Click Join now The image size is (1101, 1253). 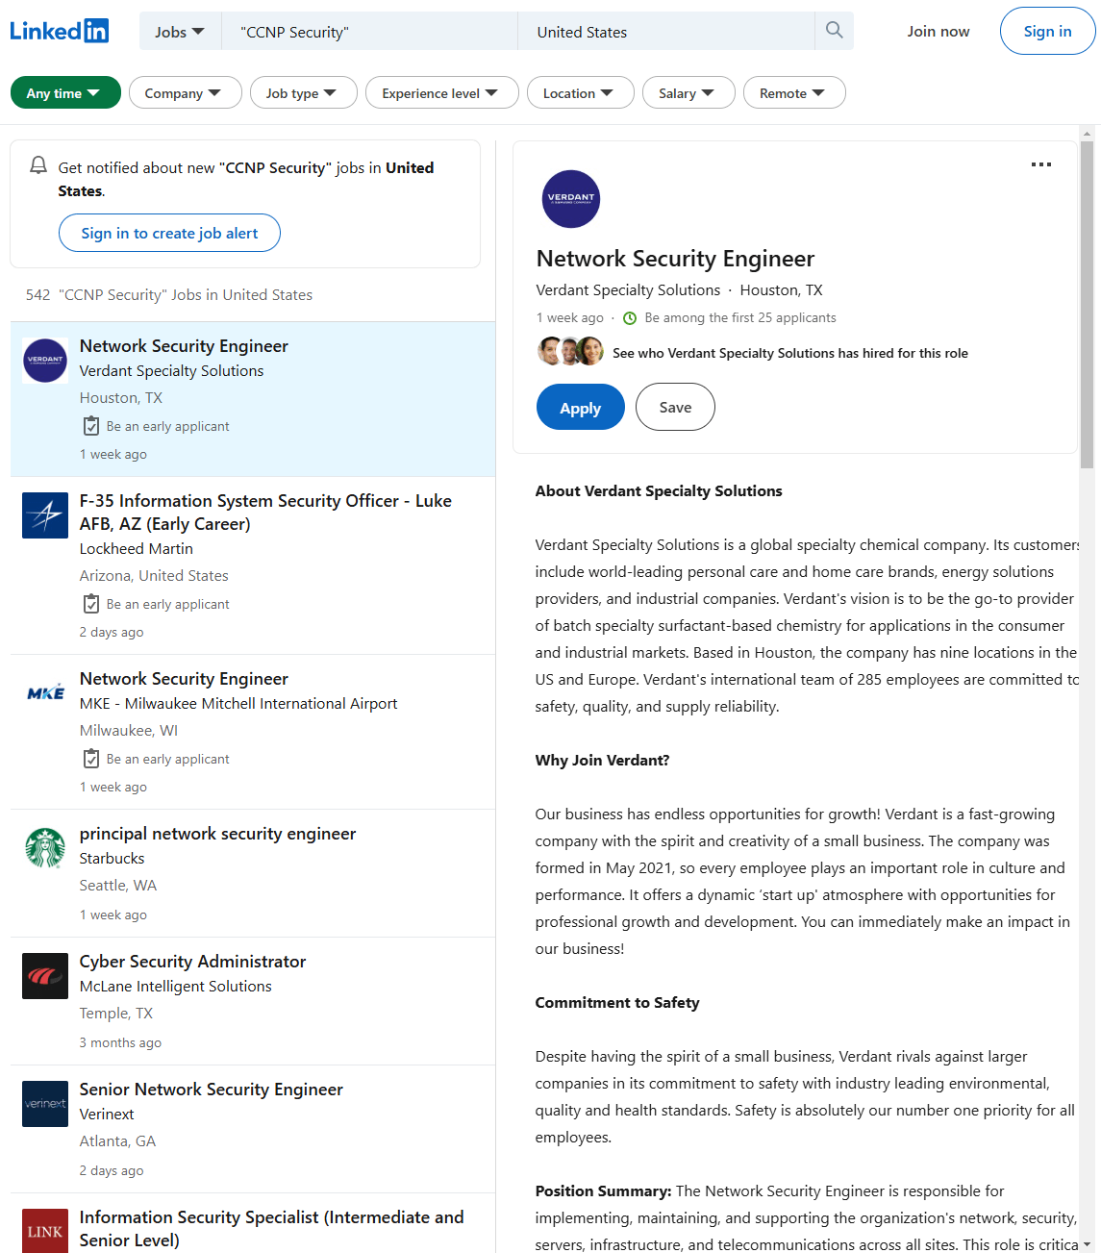click(x=938, y=31)
